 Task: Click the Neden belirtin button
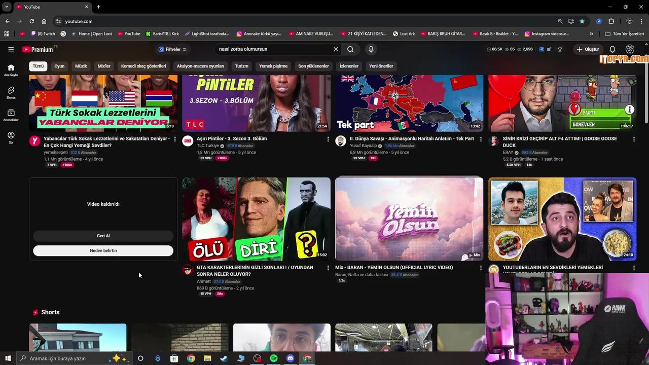[103, 250]
